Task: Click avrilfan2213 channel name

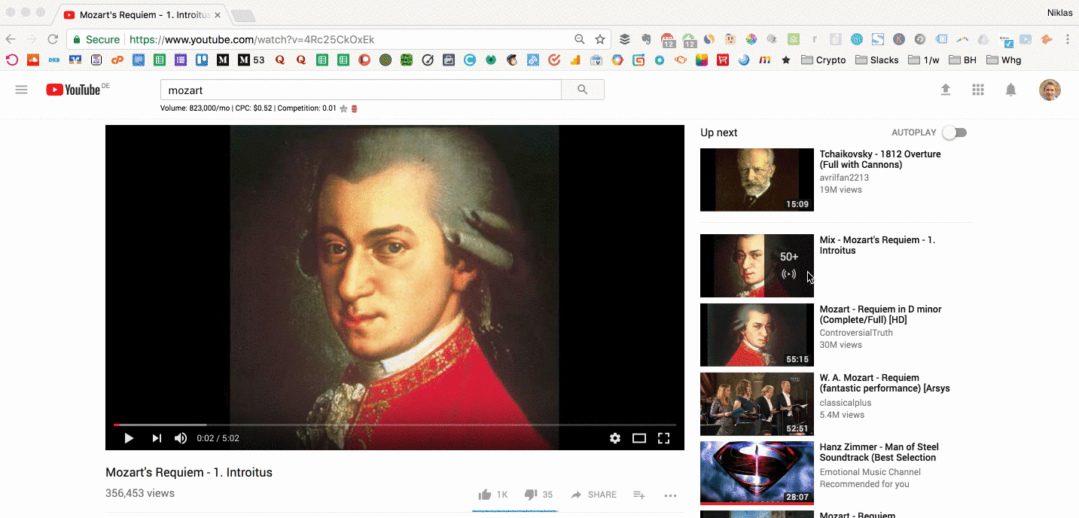Action: pyautogui.click(x=844, y=178)
